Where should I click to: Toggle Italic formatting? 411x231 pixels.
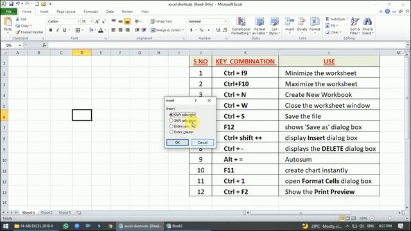[57, 30]
